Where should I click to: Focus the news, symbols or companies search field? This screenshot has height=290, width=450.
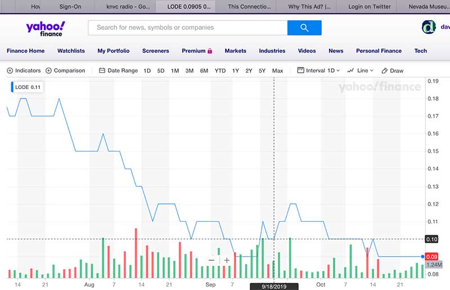coord(187,28)
